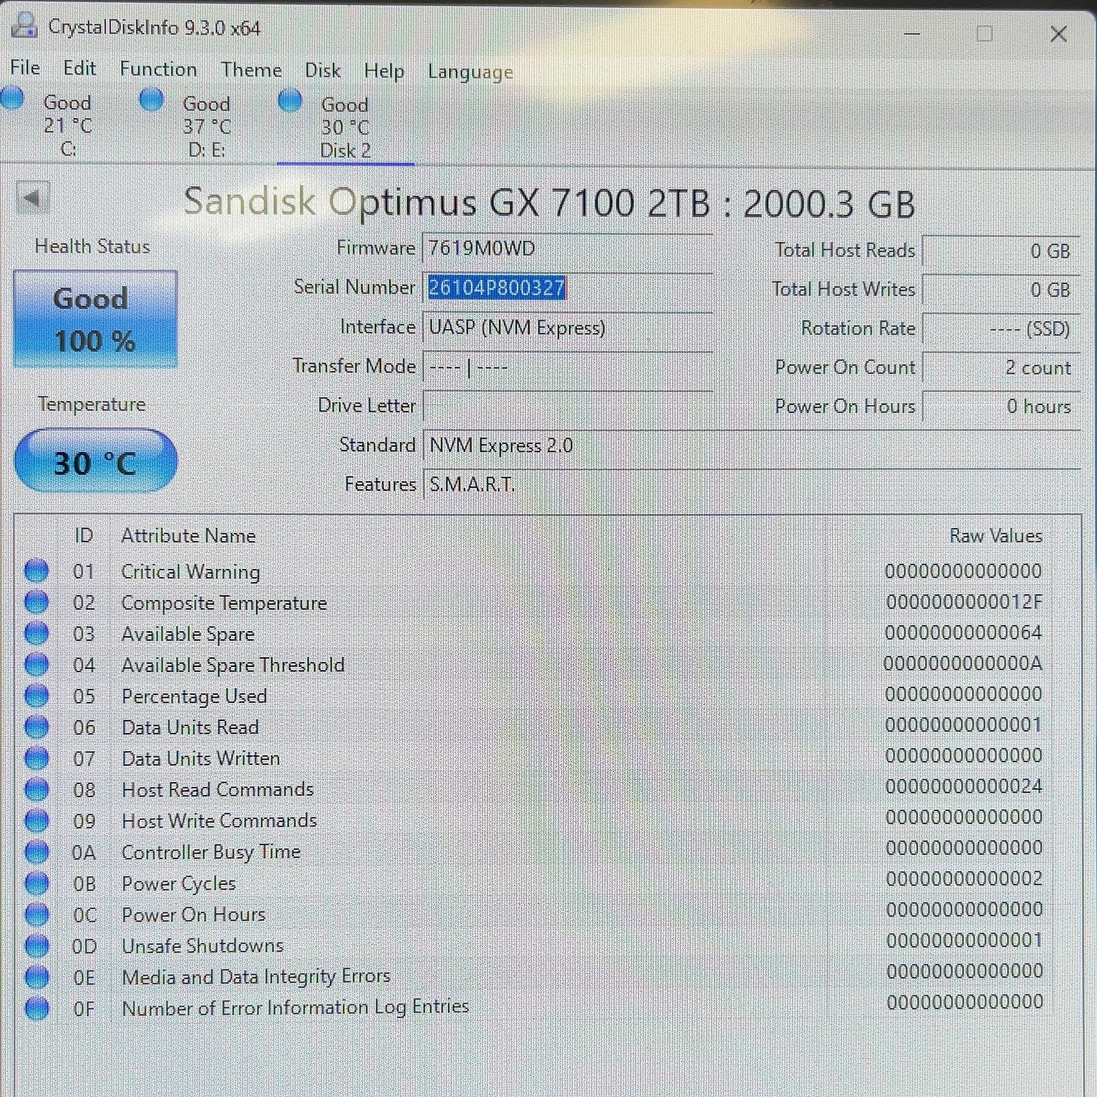The width and height of the screenshot is (1097, 1097).
Task: Click status orb beside Data Units Written
Action: click(x=37, y=758)
